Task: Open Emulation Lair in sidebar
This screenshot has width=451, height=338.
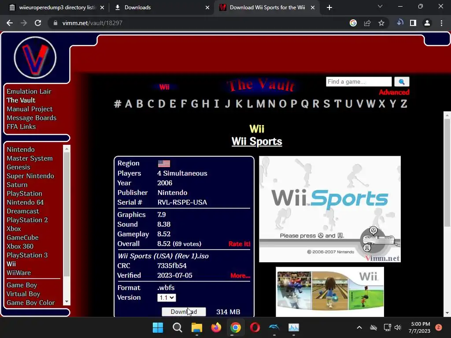Action: 29,92
